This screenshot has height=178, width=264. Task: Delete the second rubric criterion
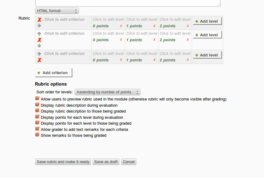(39, 40)
